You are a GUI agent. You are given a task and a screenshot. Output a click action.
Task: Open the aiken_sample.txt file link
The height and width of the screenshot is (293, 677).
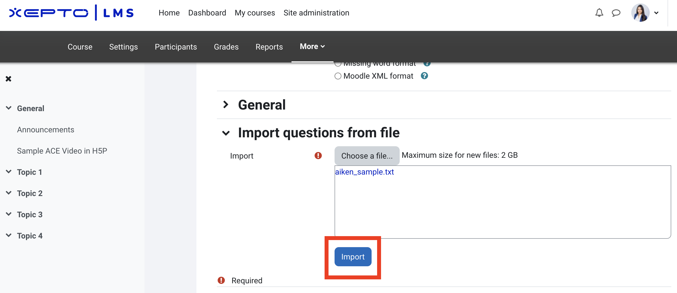click(x=364, y=172)
